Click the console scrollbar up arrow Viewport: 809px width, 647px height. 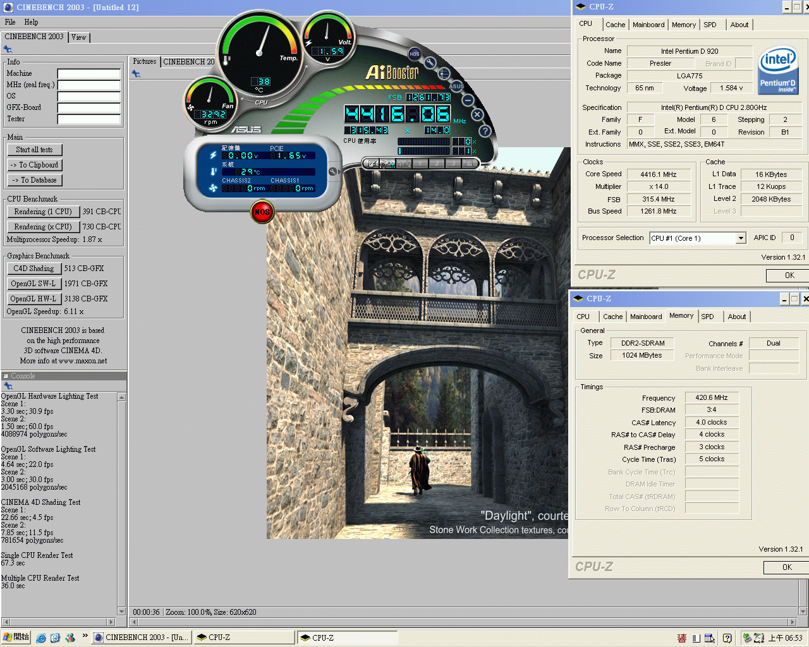[x=121, y=397]
